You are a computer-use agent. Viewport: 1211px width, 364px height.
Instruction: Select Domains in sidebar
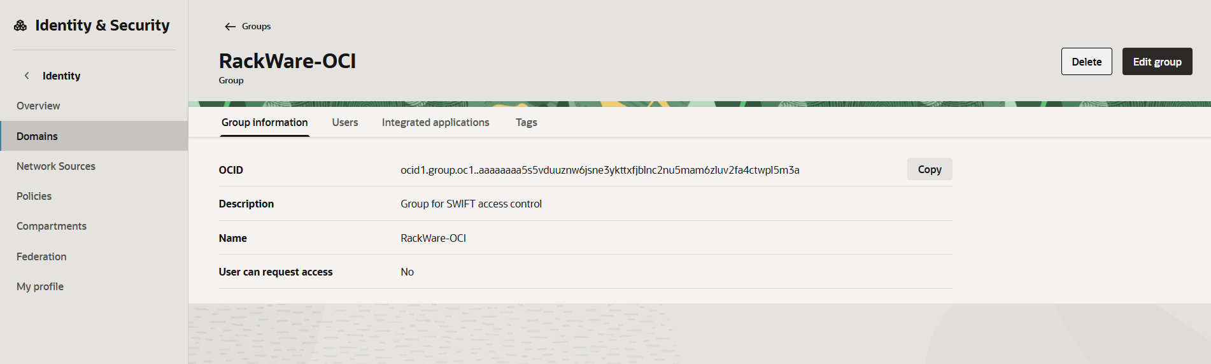pos(94,136)
